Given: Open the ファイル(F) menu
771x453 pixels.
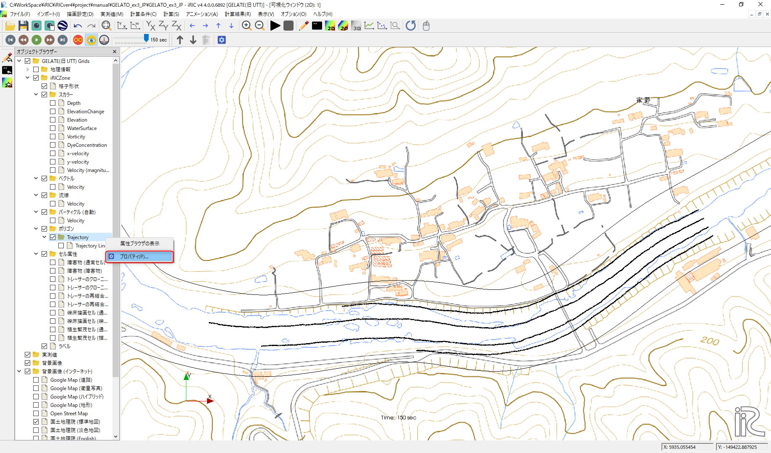Looking at the screenshot, I should click(20, 14).
